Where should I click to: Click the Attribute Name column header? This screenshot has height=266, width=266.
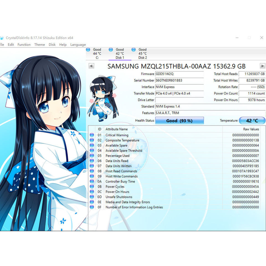point(117,129)
